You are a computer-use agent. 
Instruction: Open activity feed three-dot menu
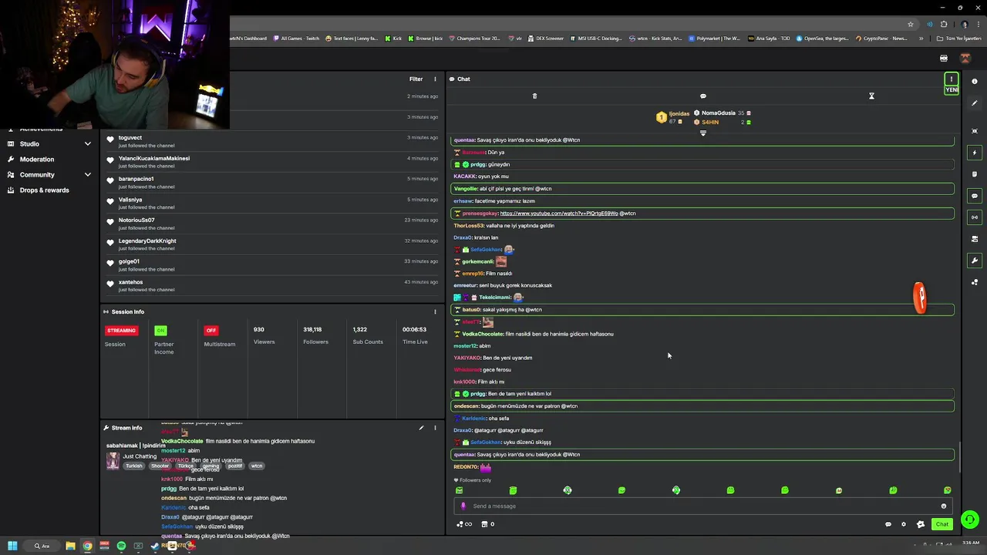coord(435,79)
